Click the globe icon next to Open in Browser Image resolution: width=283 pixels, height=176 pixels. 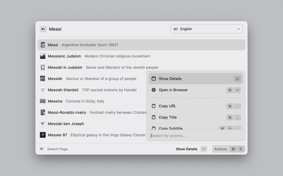pos(154,90)
